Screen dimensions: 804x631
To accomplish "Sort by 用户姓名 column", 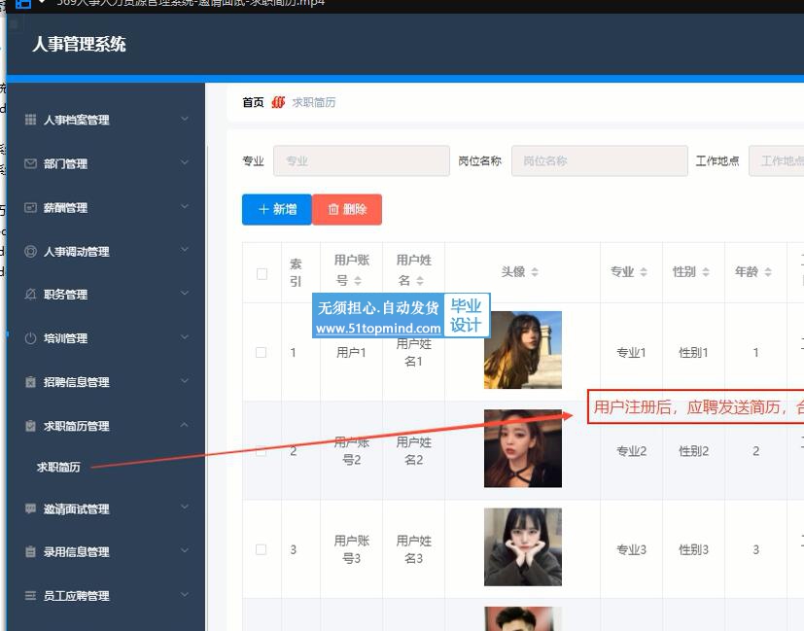I will pyautogui.click(x=420, y=280).
